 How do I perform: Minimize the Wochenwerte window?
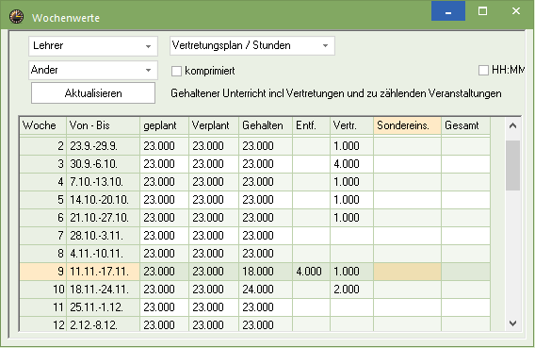point(448,11)
